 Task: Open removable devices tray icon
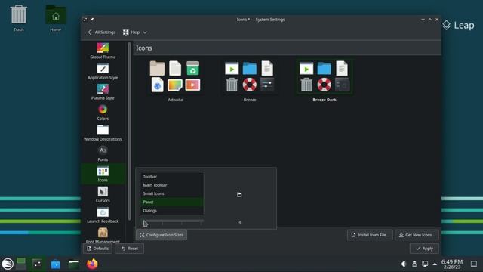tap(414, 264)
